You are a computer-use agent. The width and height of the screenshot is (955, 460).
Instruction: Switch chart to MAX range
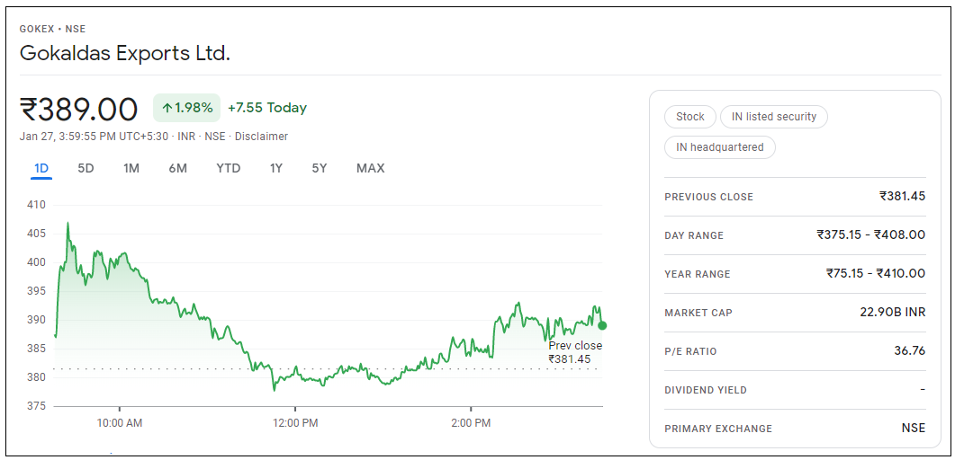coord(370,168)
